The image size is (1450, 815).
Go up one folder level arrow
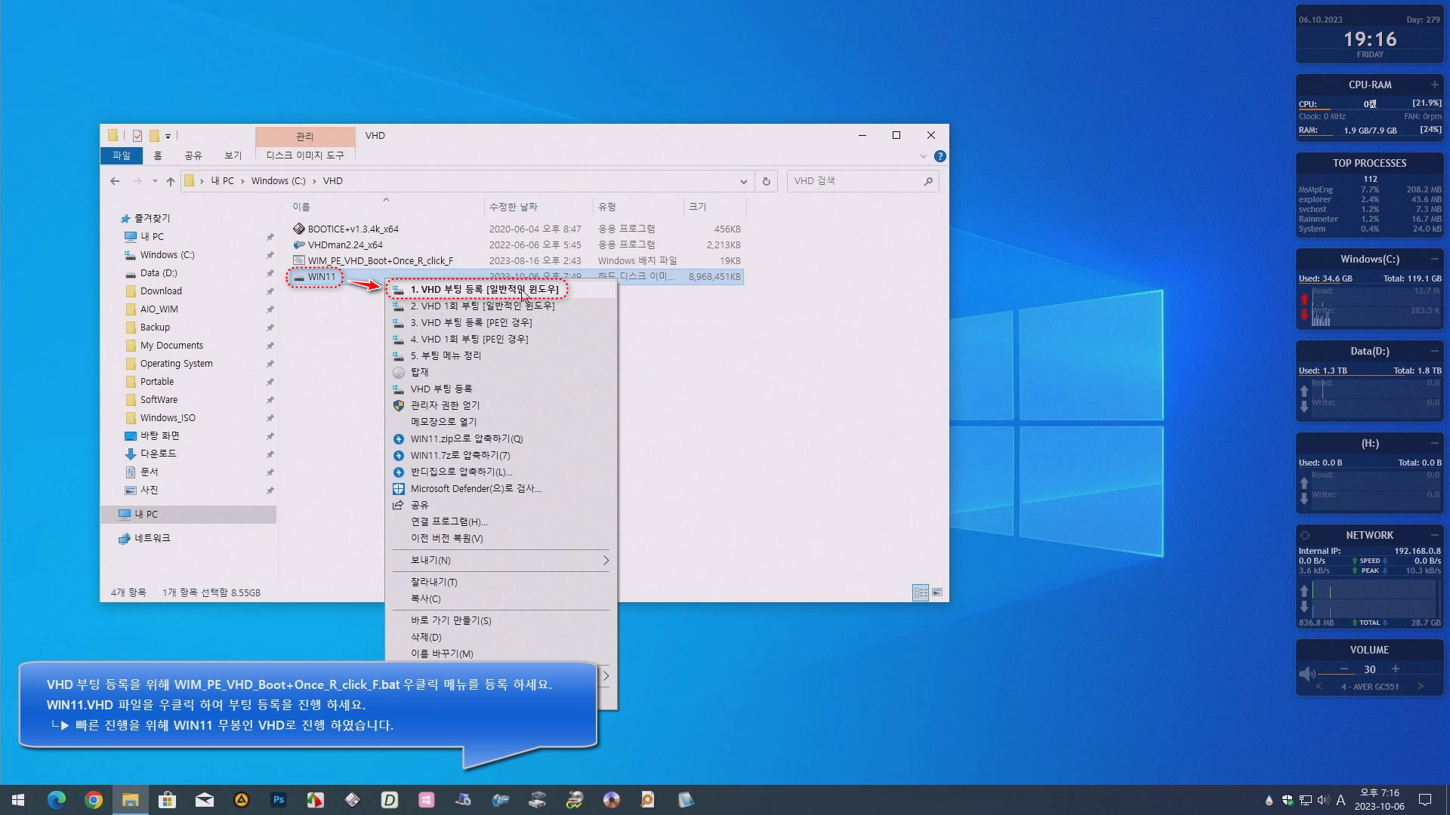tap(171, 181)
